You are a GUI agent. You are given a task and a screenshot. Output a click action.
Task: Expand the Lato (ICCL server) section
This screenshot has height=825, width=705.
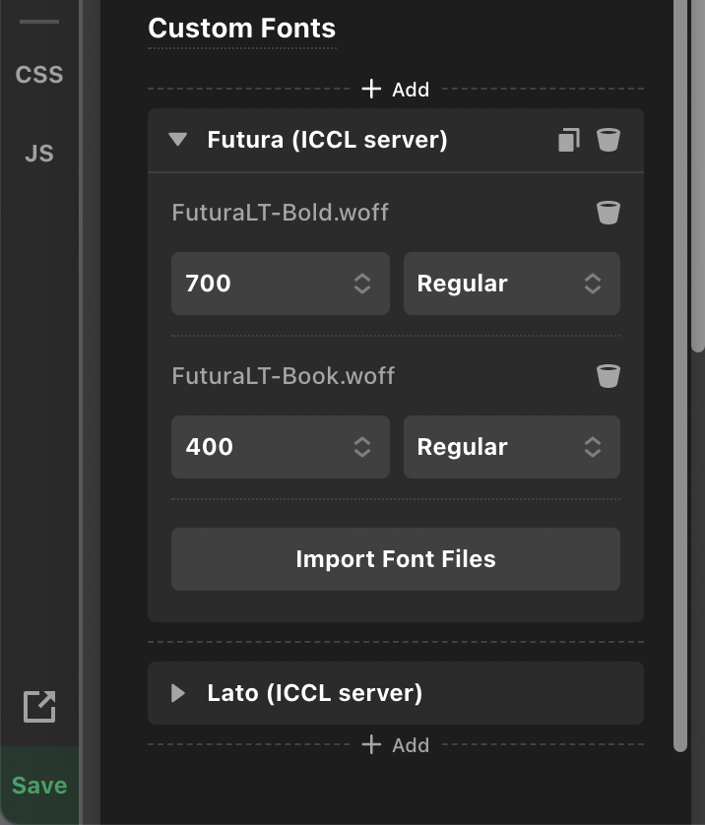178,693
